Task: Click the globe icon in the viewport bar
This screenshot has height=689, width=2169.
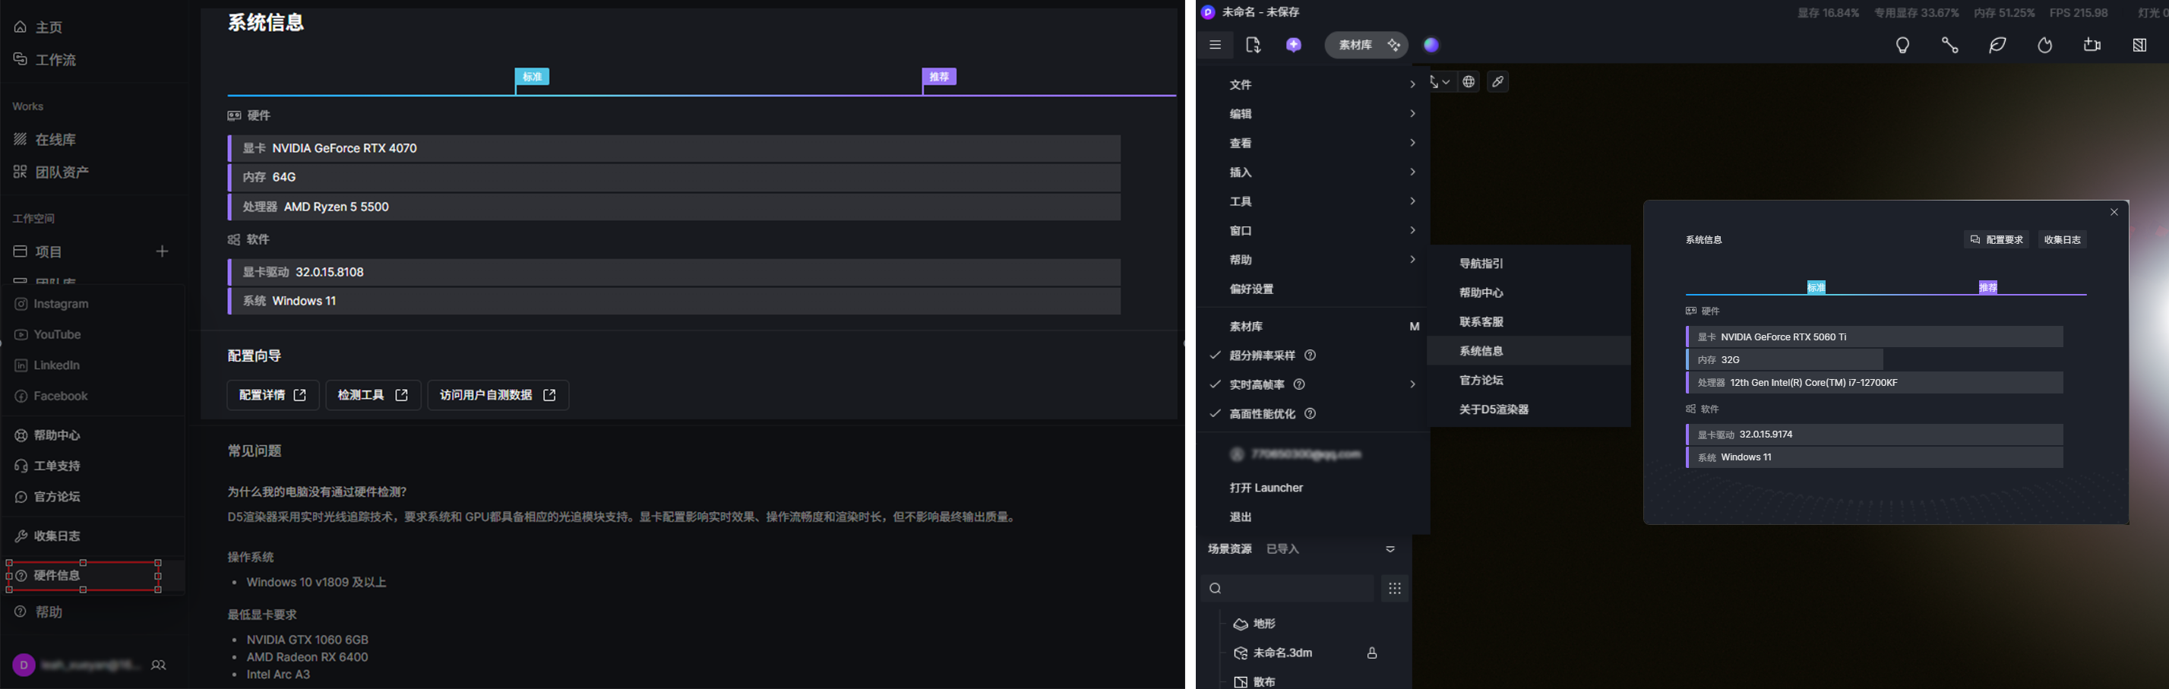Action: (1469, 82)
